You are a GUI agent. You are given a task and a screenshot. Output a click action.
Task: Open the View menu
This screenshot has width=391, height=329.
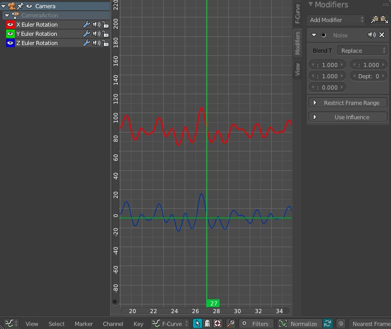[32, 323]
